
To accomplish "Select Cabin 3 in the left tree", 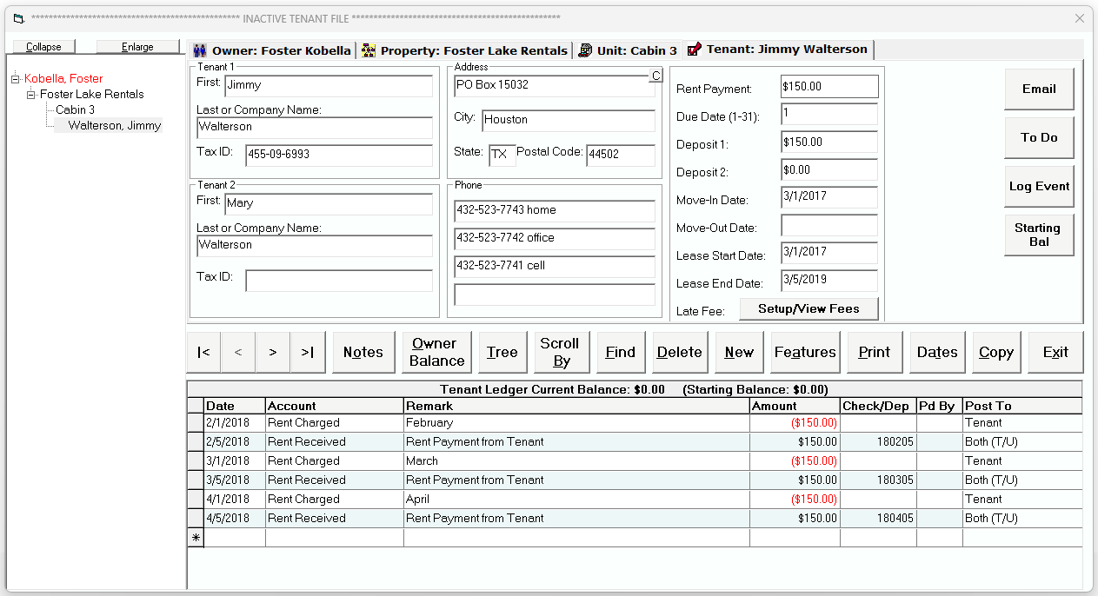I will pos(76,109).
